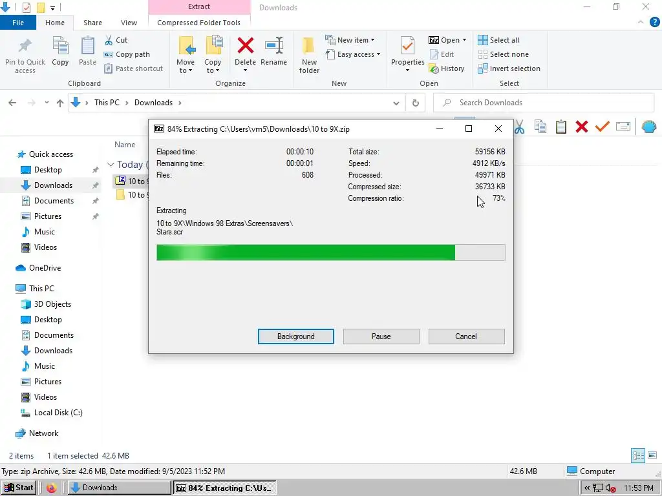Click Select none in the ribbon
The width and height of the screenshot is (662, 496).
[503, 54]
